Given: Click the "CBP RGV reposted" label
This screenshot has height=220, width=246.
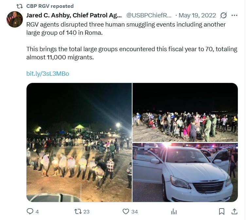Looking at the screenshot, I should [50, 6].
